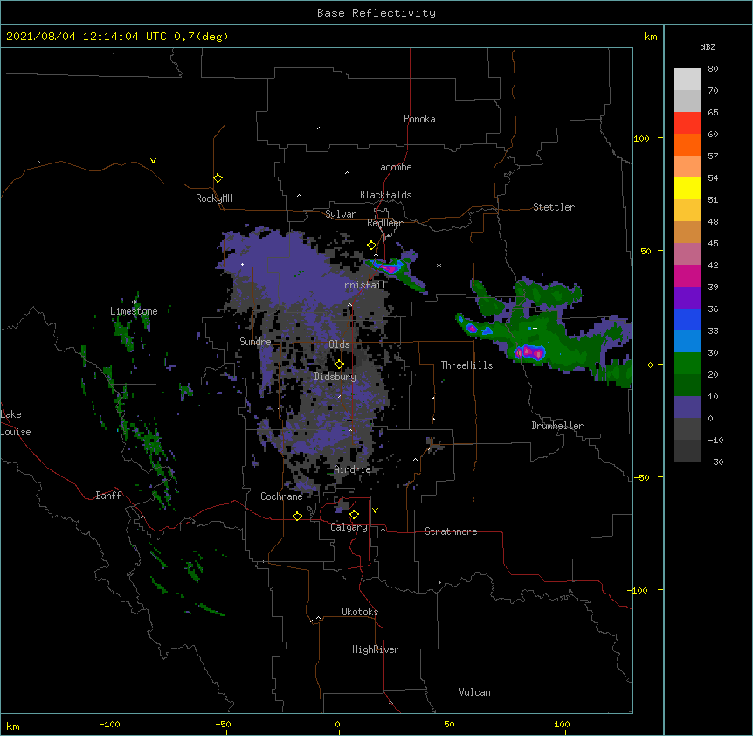Click the Olds city label
Viewport: 753px width, 736px height.
[x=339, y=344]
